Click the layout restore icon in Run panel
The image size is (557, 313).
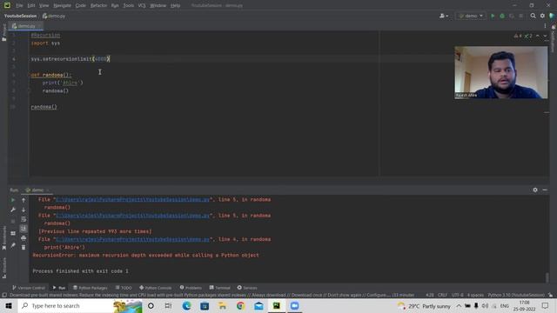(13, 233)
